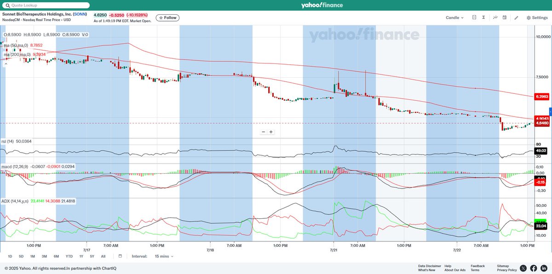Set range to 3M
Viewport: 552px width, 274px height.
tap(44, 256)
